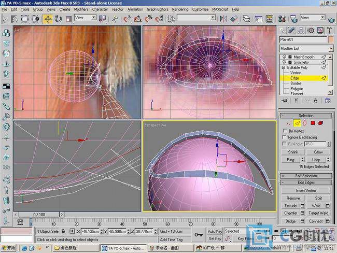The height and width of the screenshot is (253, 337).
Task: Select the red Polygon selection-level icon
Action: [313, 123]
